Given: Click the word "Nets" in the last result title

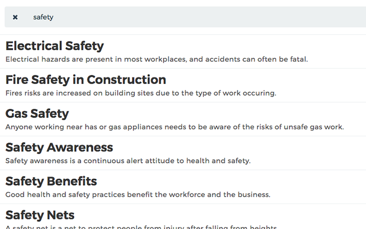Looking at the screenshot, I should [x=60, y=215].
